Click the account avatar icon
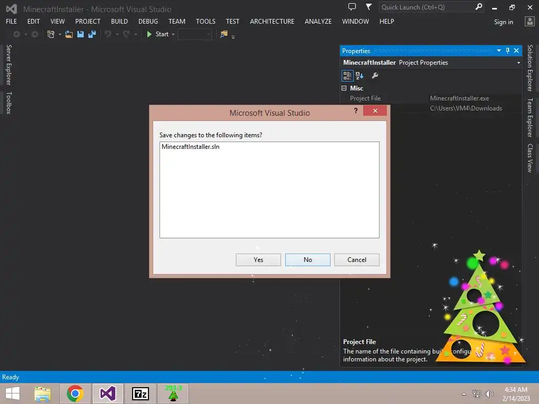Screen dimensions: 539x404 coord(530,21)
